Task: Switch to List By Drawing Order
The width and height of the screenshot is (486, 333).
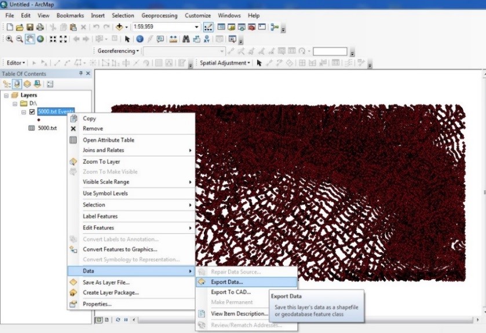Action: click(6, 84)
